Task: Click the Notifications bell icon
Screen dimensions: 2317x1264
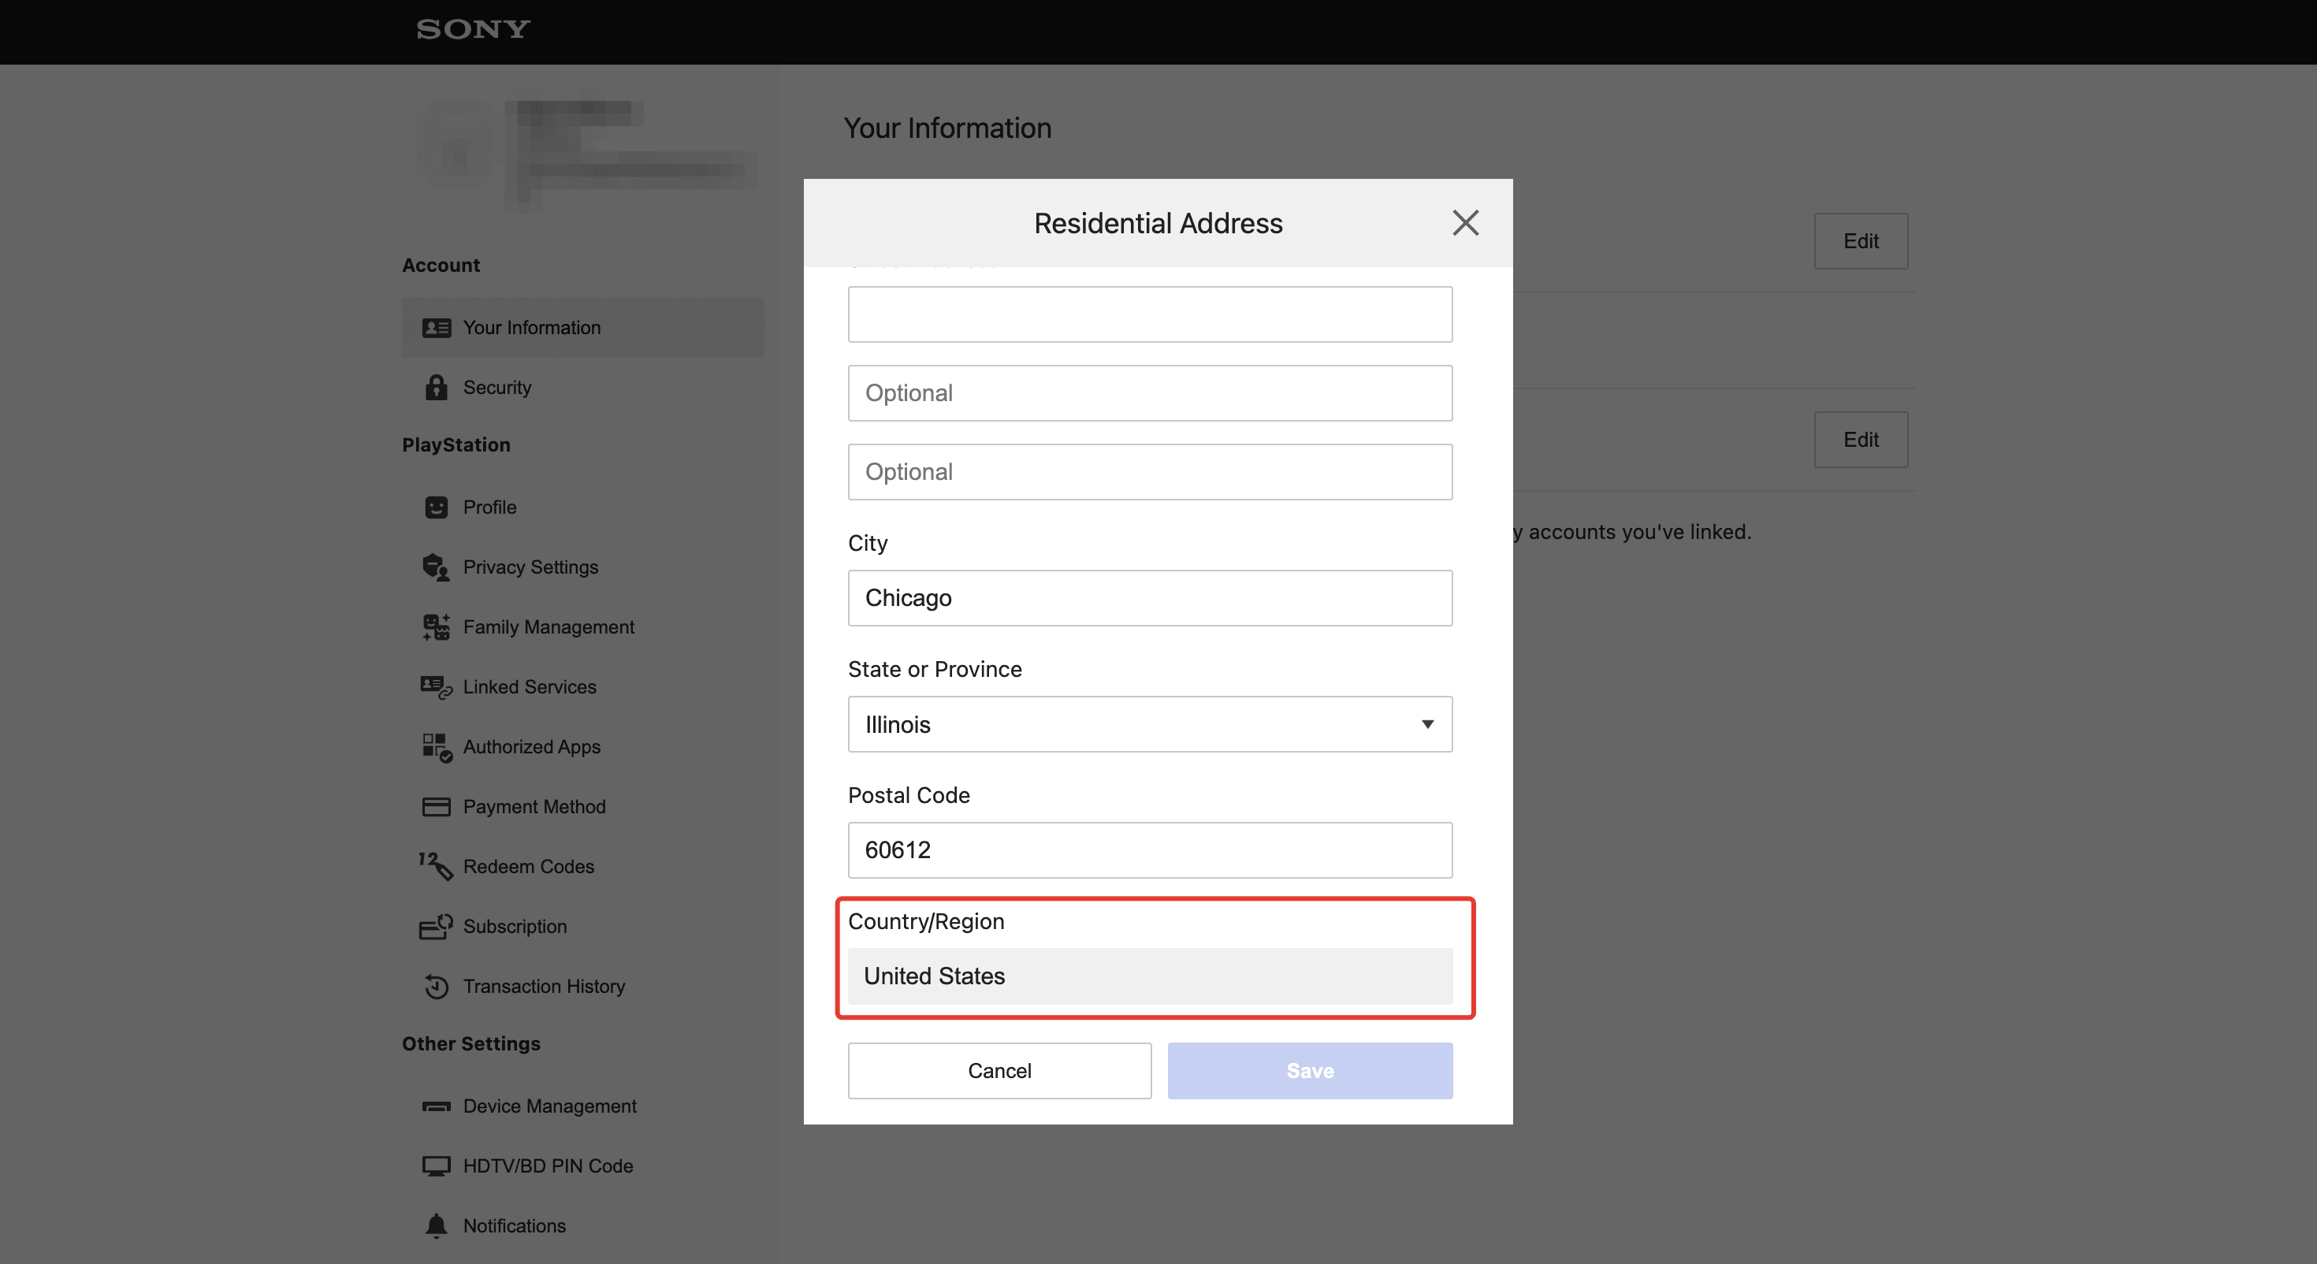Action: coord(437,1225)
